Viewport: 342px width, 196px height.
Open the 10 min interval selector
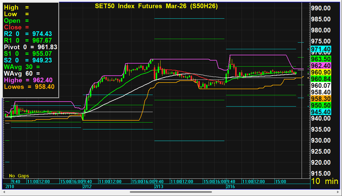(324, 181)
